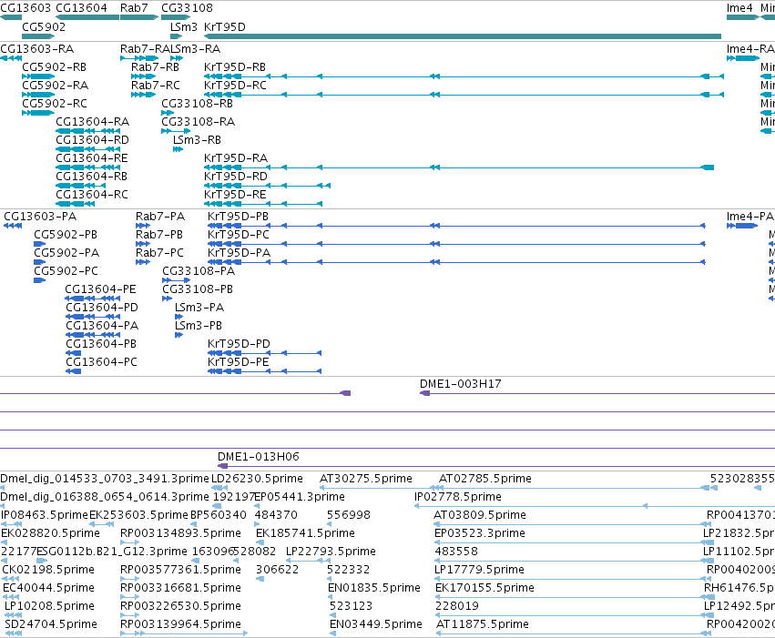Select the KrT95D-RB transcript label
This screenshot has width=775, height=638.
coord(235,67)
